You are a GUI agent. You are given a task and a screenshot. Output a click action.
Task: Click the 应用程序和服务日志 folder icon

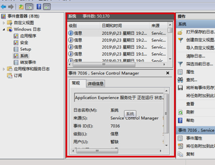point(9,69)
